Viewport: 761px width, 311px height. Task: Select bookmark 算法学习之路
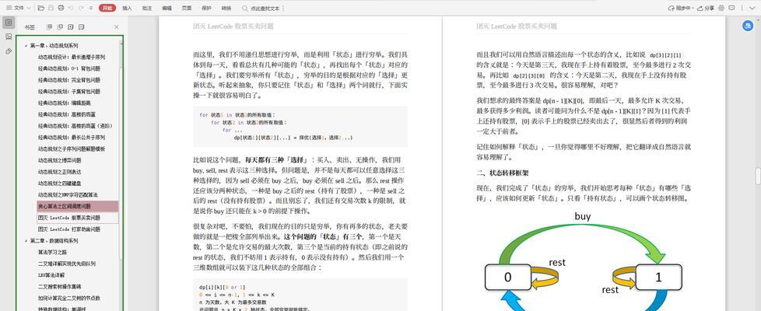tap(52, 252)
